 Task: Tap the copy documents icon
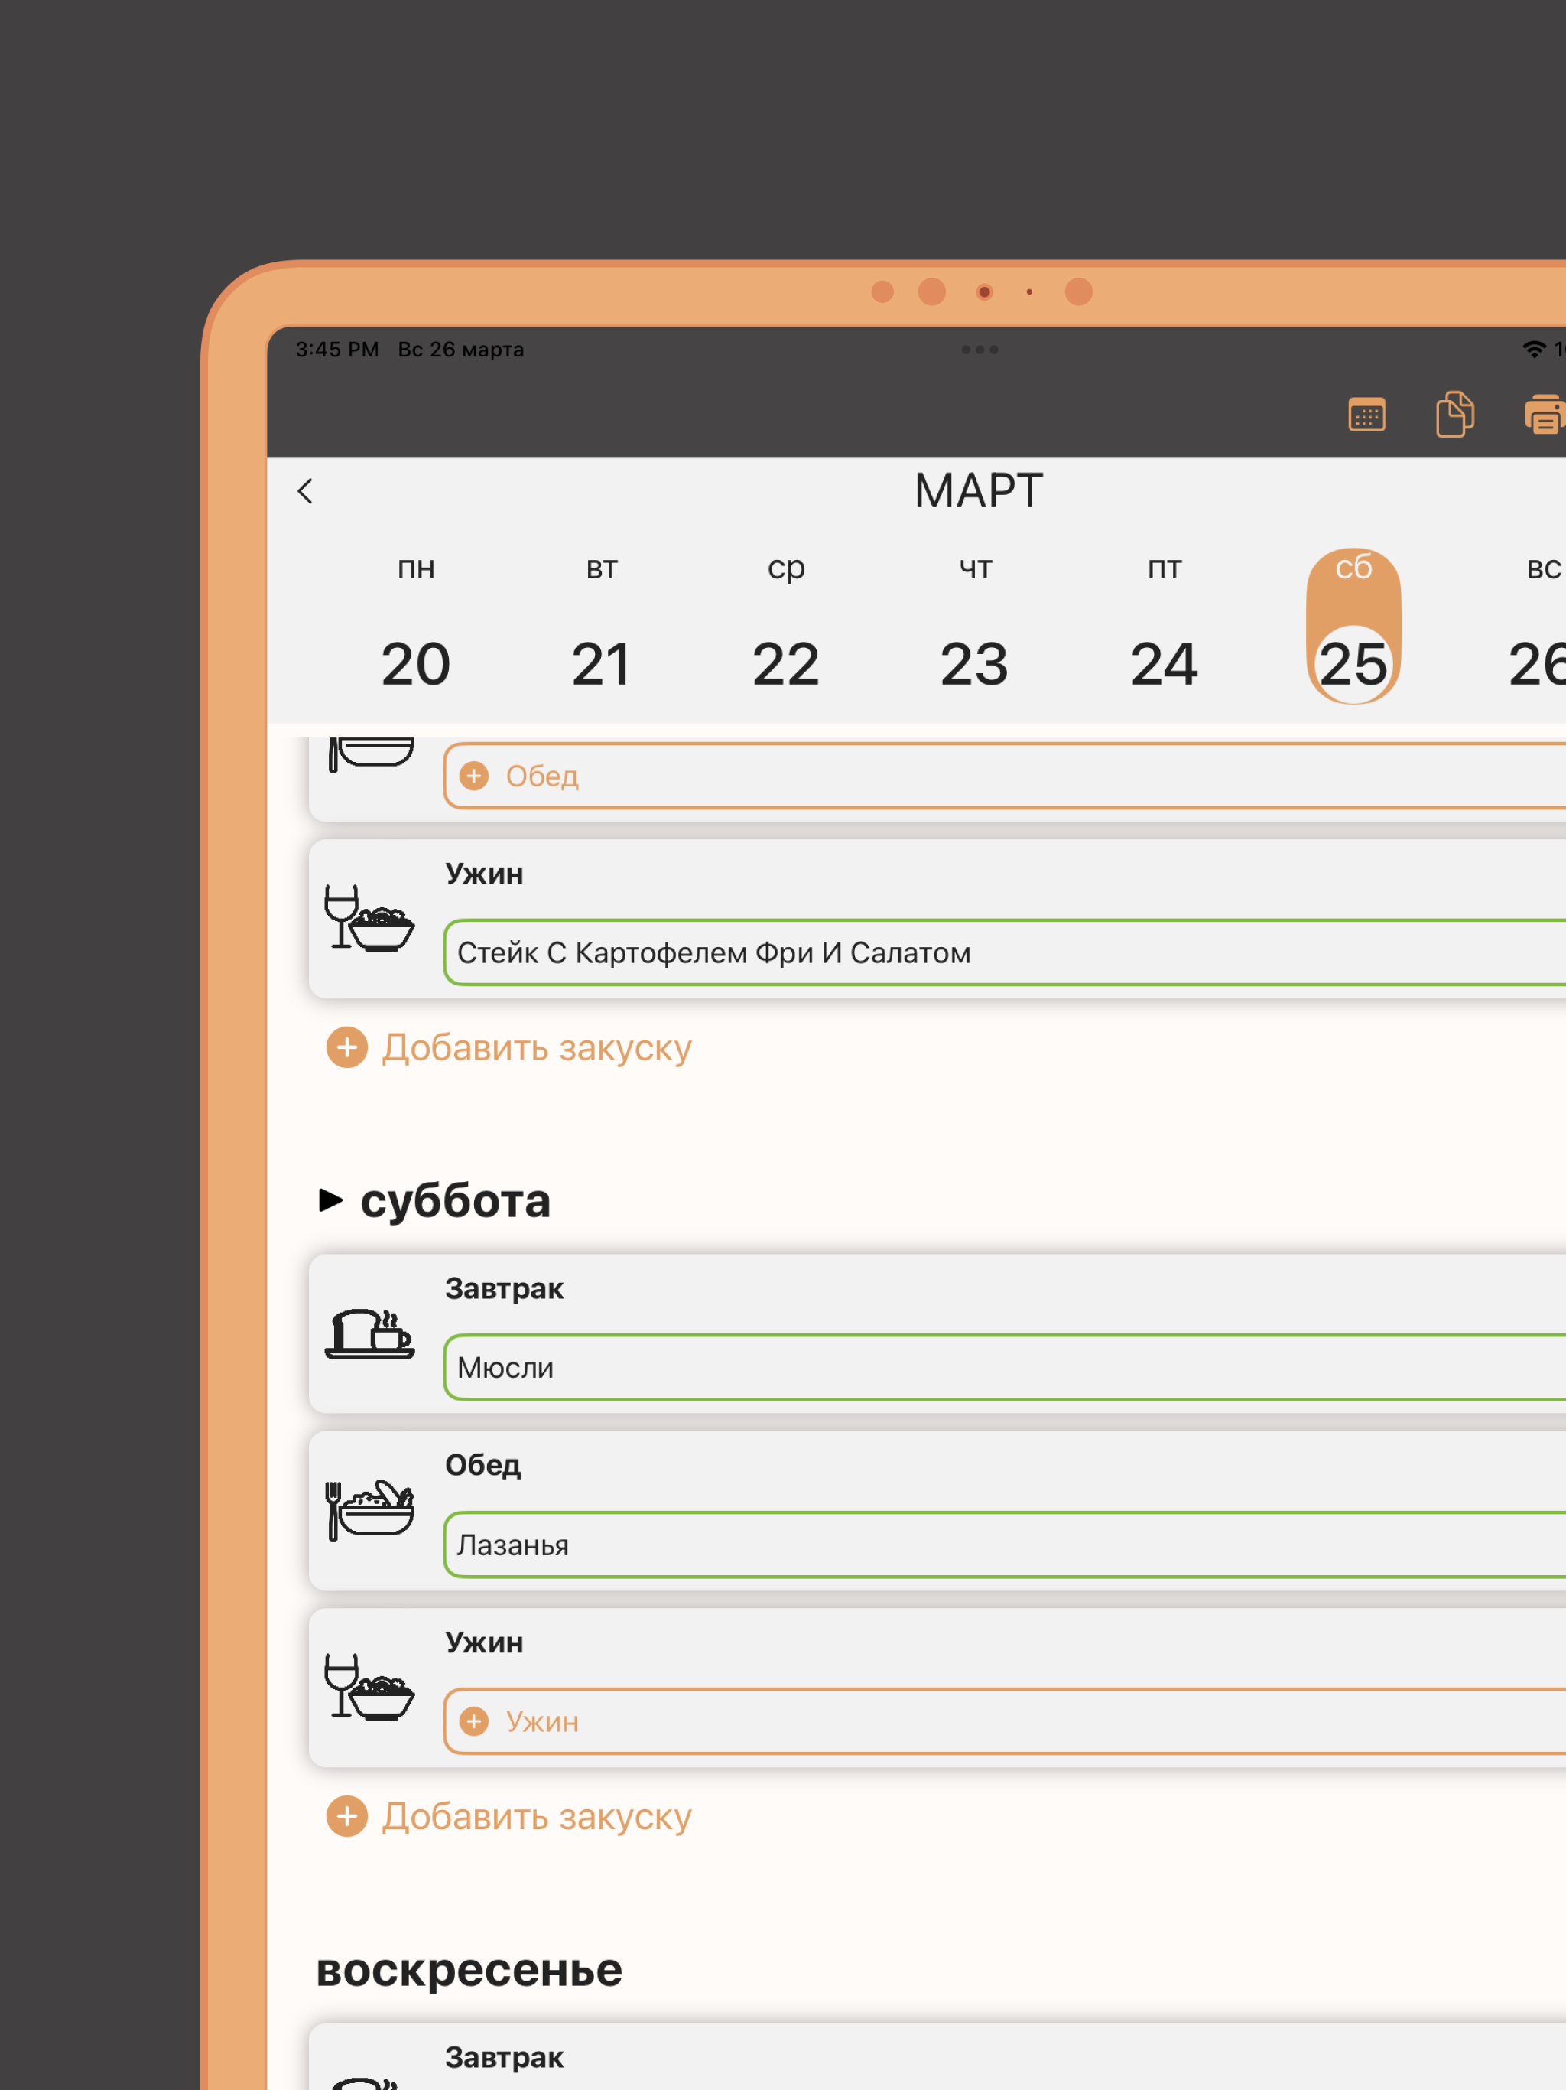1454,414
